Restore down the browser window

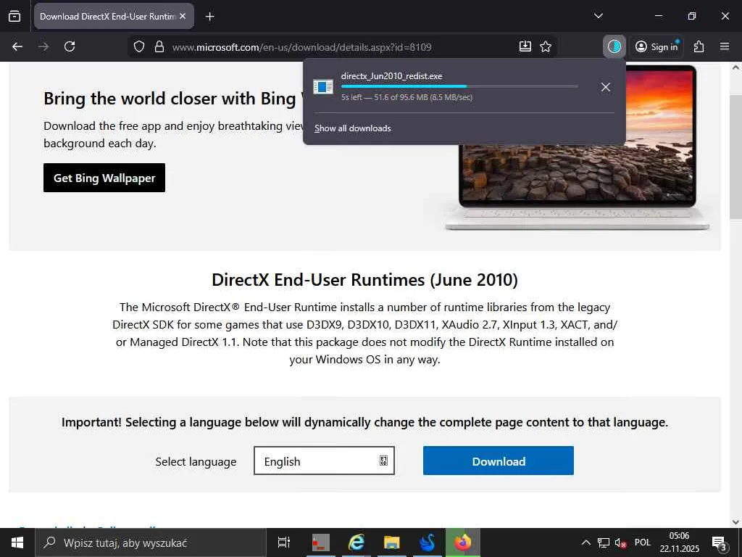[x=692, y=16]
